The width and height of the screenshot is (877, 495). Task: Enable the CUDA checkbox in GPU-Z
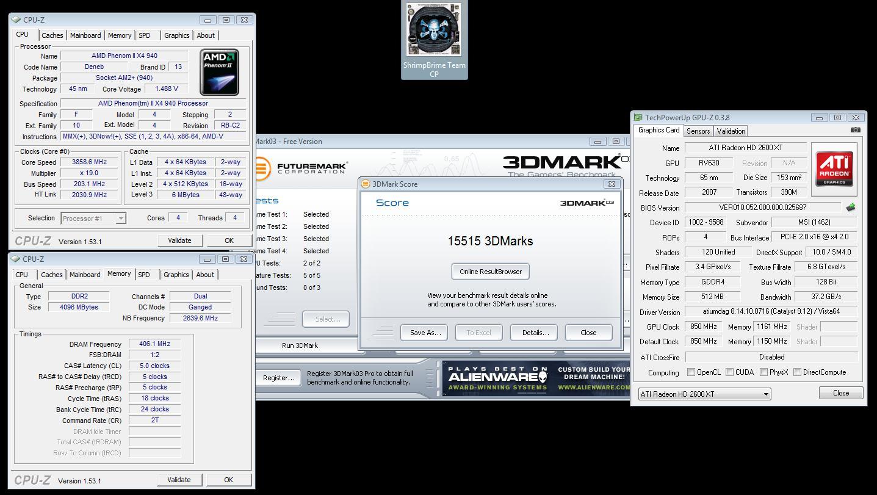(729, 372)
